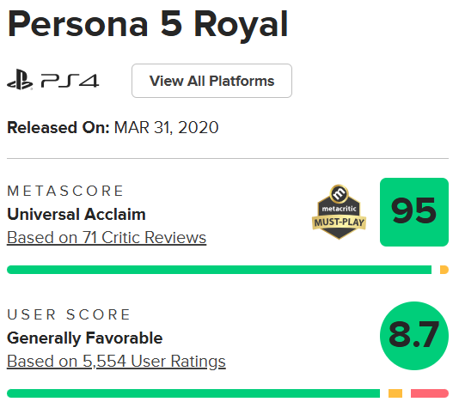Viewport: 459px width, 408px height.
Task: Click the Released On label
Action: 58,127
